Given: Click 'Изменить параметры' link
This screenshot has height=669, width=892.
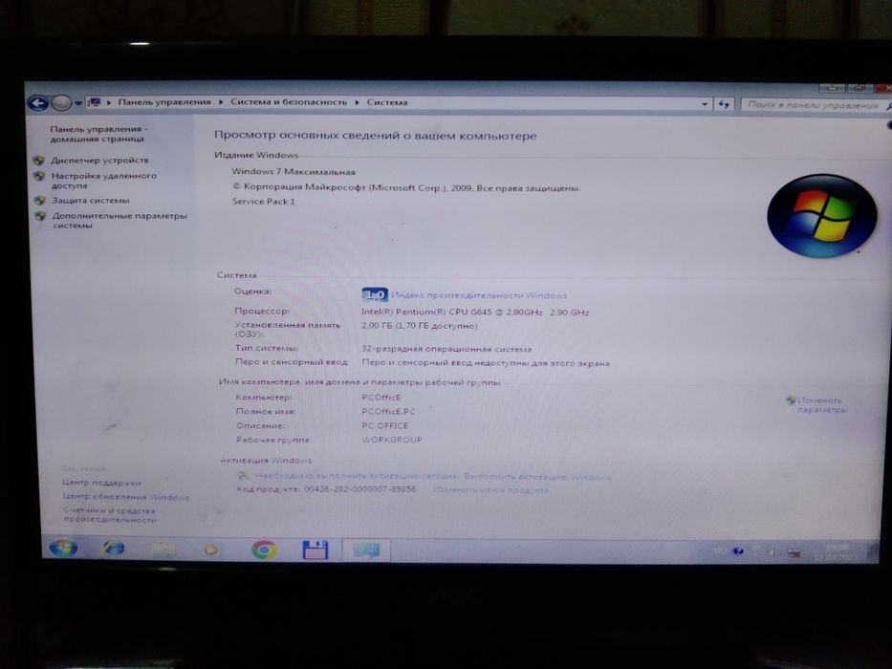Looking at the screenshot, I should pyautogui.click(x=822, y=405).
